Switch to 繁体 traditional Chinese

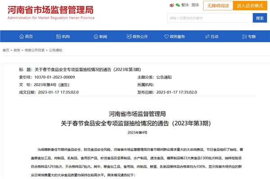pyautogui.click(x=185, y=5)
